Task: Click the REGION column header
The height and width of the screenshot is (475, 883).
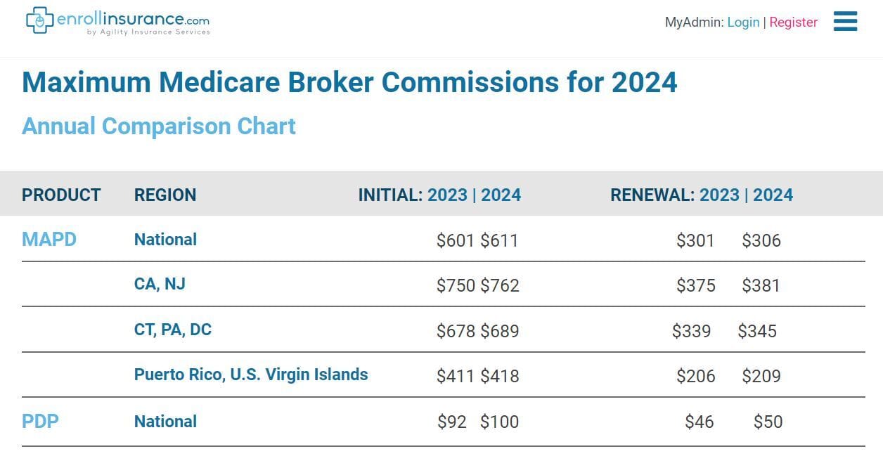Action: pos(165,195)
